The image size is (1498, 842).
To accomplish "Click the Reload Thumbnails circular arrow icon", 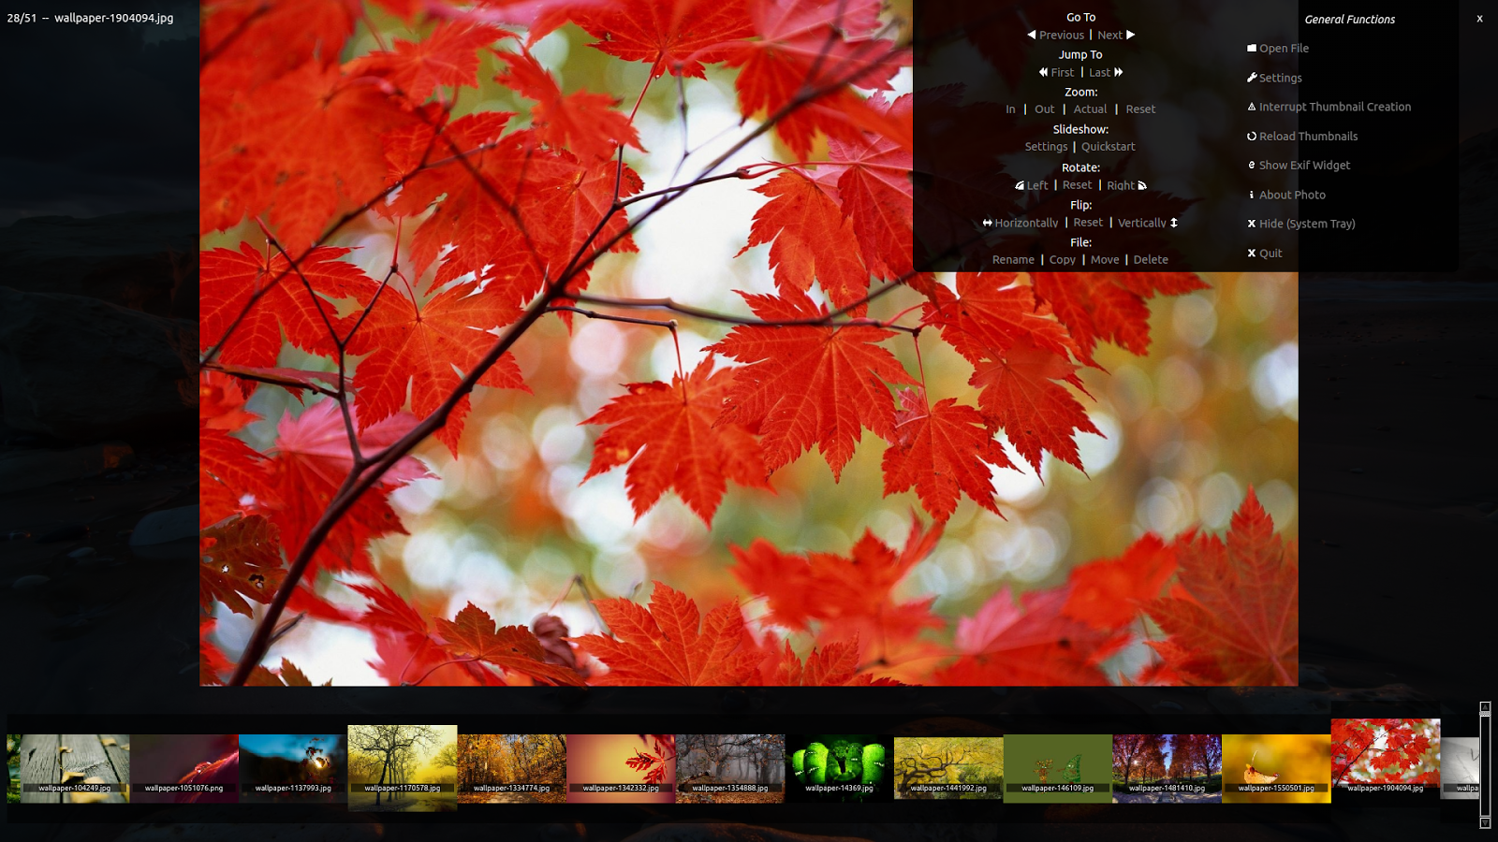I will pos(1253,136).
